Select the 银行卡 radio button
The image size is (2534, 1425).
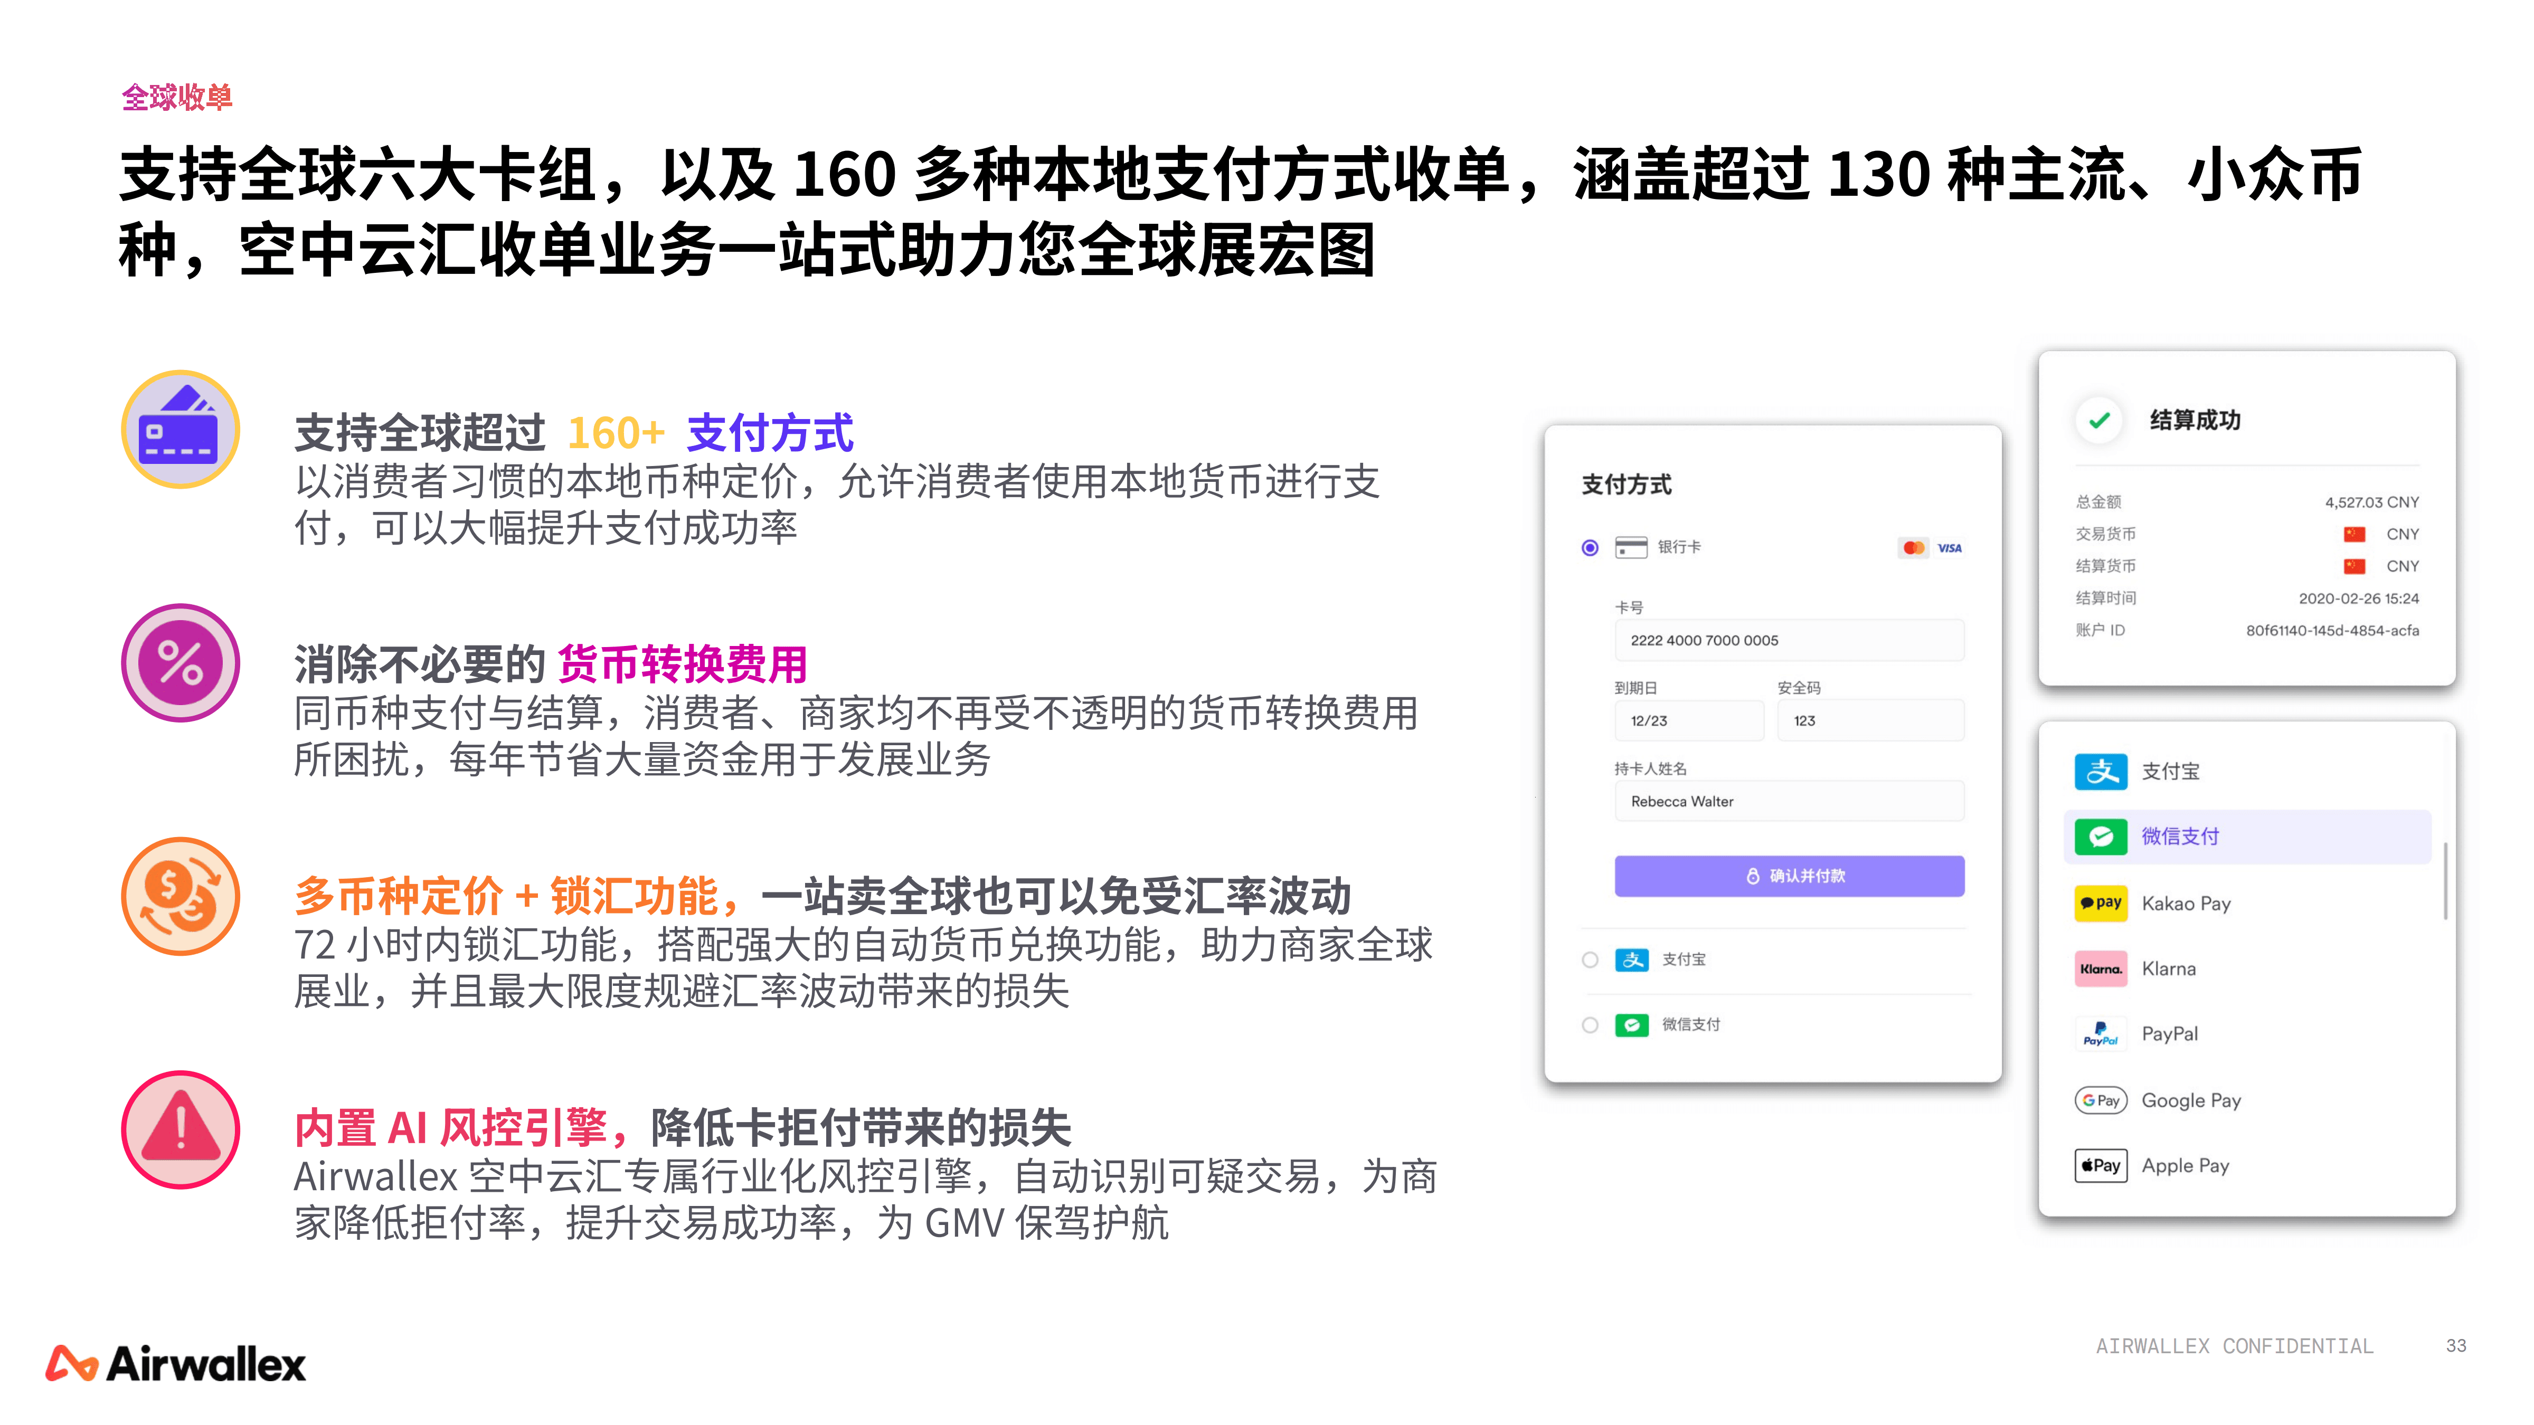click(x=1590, y=548)
